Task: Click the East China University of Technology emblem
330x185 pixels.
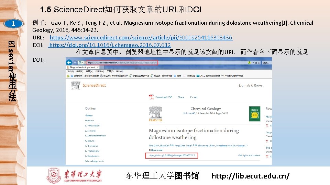Action: 54,175
